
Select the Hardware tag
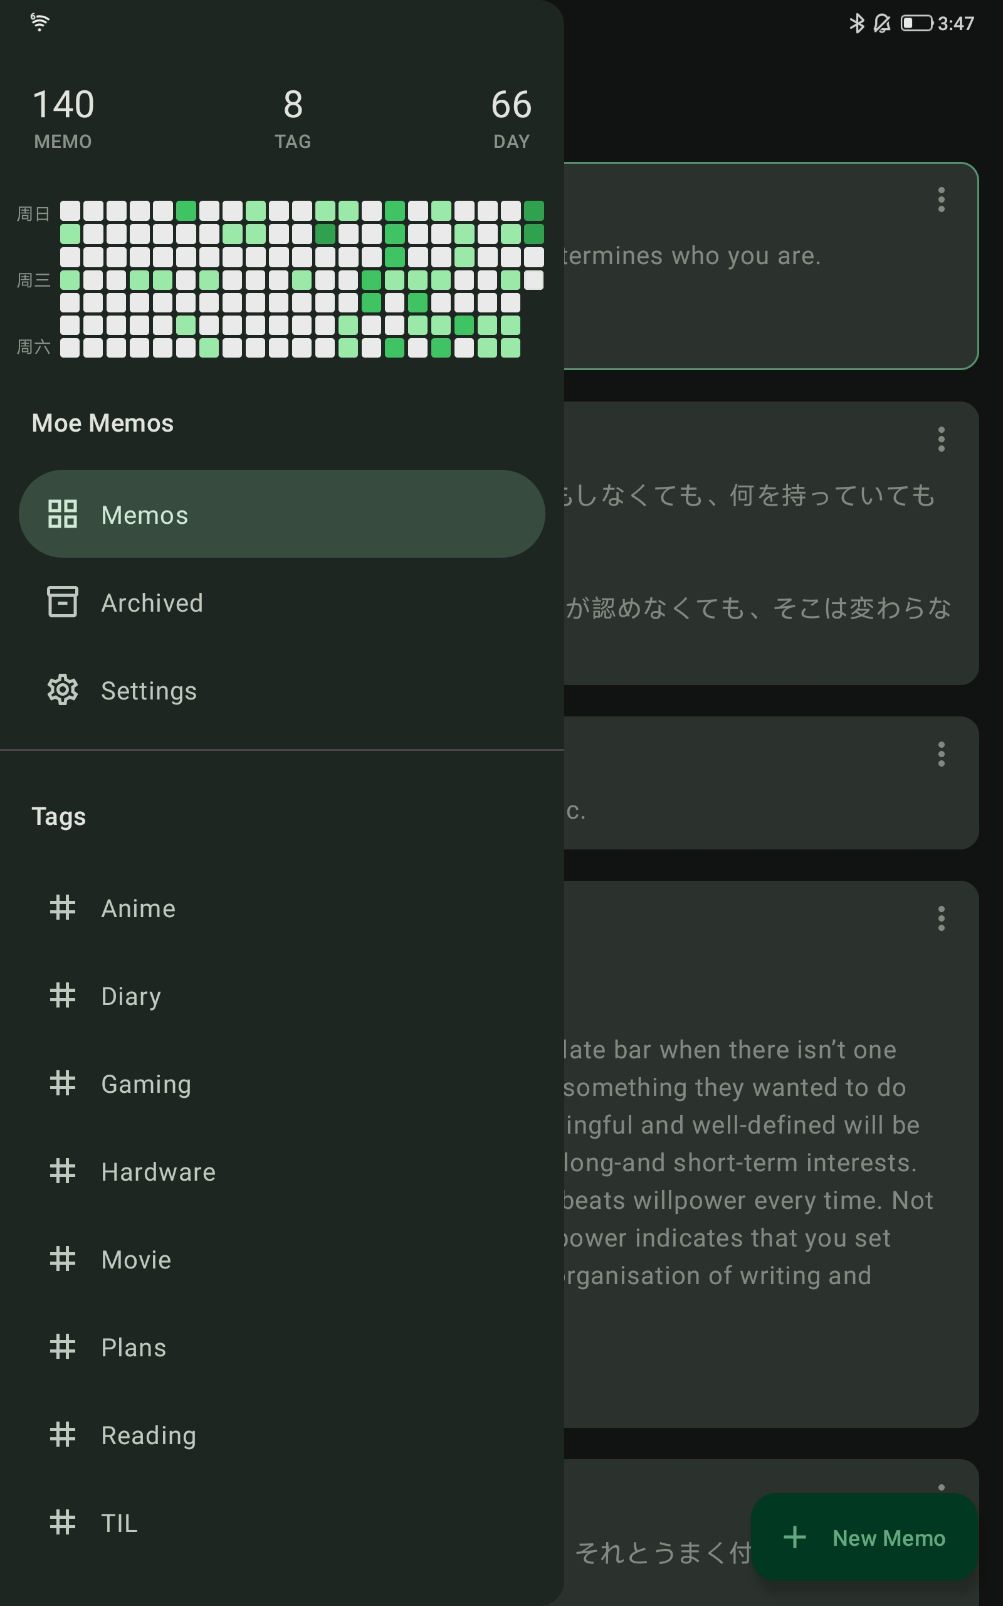pyautogui.click(x=158, y=1171)
